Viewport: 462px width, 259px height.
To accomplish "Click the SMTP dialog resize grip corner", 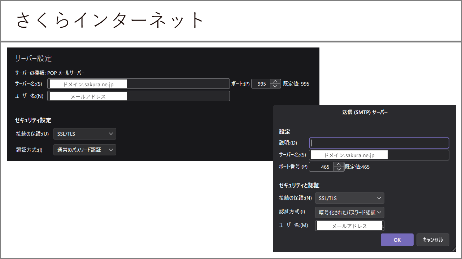I will pos(453,249).
